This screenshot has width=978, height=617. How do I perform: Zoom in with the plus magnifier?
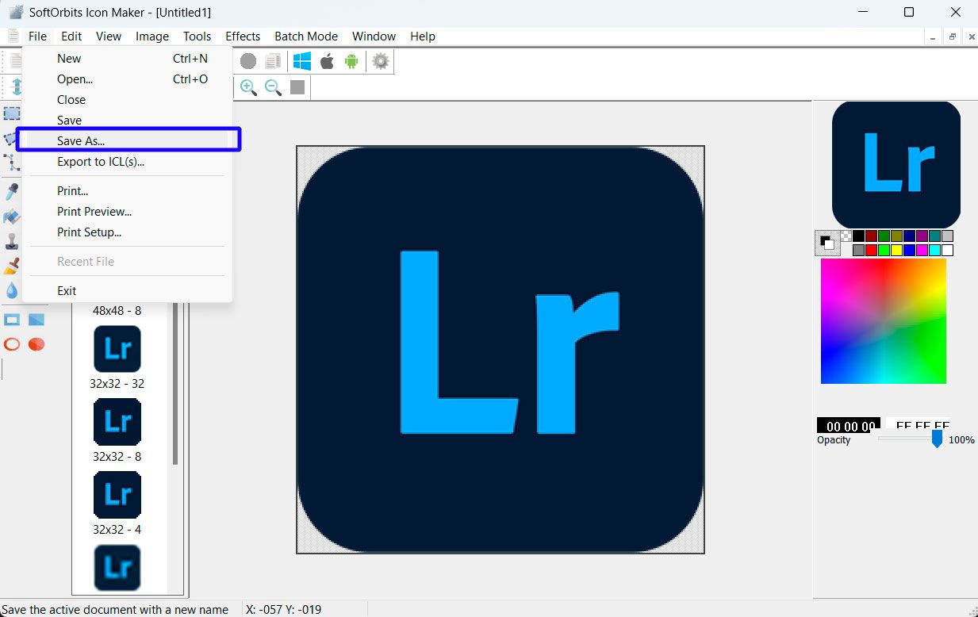point(249,87)
